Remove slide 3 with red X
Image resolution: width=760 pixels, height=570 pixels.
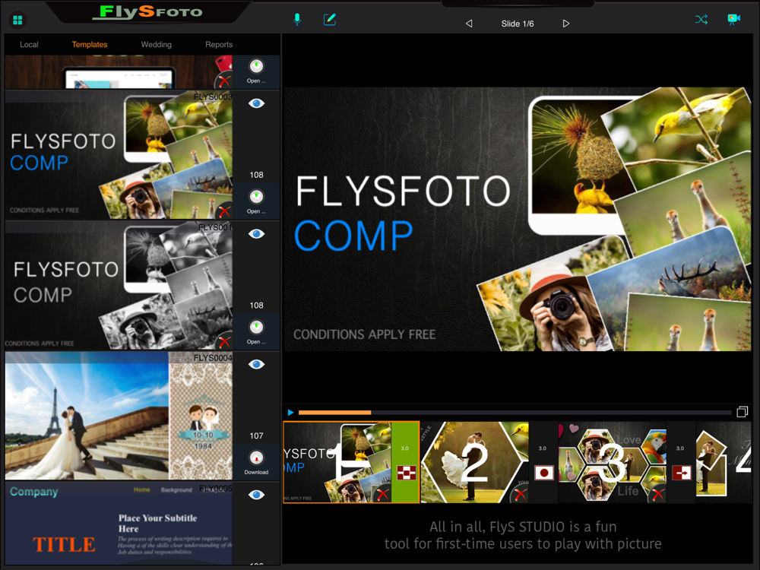coord(657,494)
